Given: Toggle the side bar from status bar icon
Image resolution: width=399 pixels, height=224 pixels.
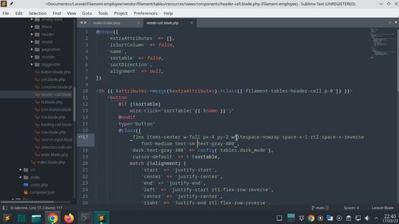Looking at the screenshot, I should (x=5, y=208).
